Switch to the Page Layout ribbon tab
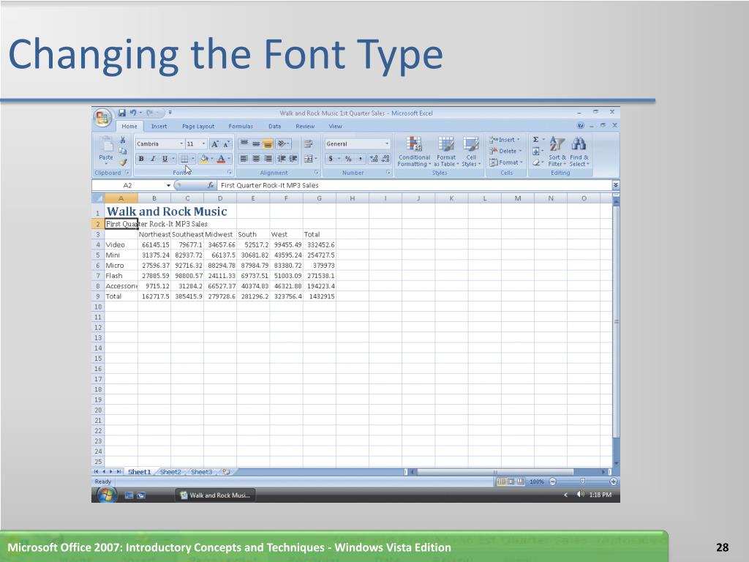 coord(198,126)
